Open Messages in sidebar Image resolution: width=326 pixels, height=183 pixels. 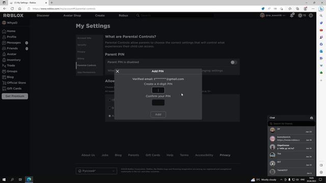coord(11,43)
